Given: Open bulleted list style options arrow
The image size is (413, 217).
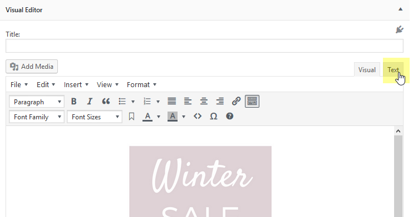Looking at the screenshot, I should pyautogui.click(x=133, y=102).
